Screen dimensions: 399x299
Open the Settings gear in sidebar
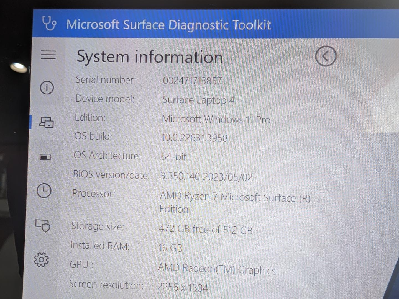click(x=41, y=260)
